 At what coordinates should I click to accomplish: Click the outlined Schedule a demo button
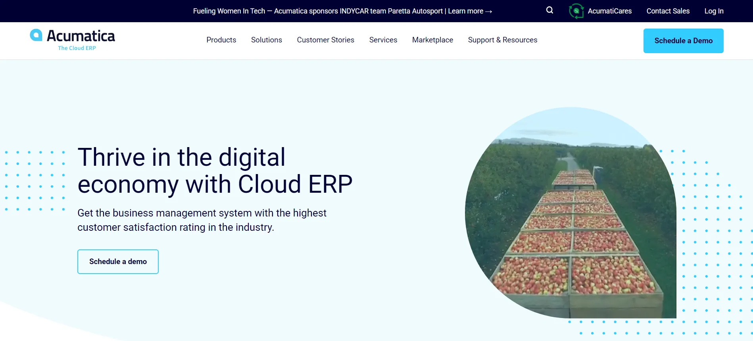118,262
